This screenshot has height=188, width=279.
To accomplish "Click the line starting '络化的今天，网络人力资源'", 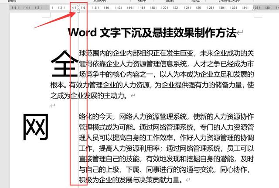I will coord(167,117).
